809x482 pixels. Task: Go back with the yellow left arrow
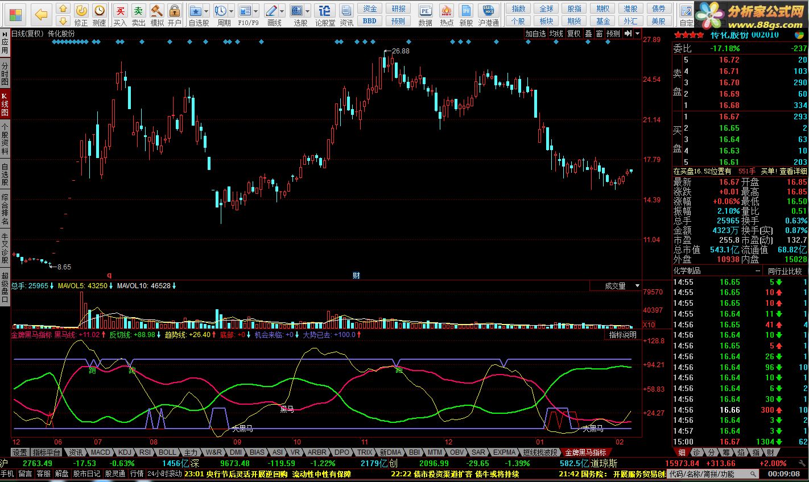coord(41,14)
